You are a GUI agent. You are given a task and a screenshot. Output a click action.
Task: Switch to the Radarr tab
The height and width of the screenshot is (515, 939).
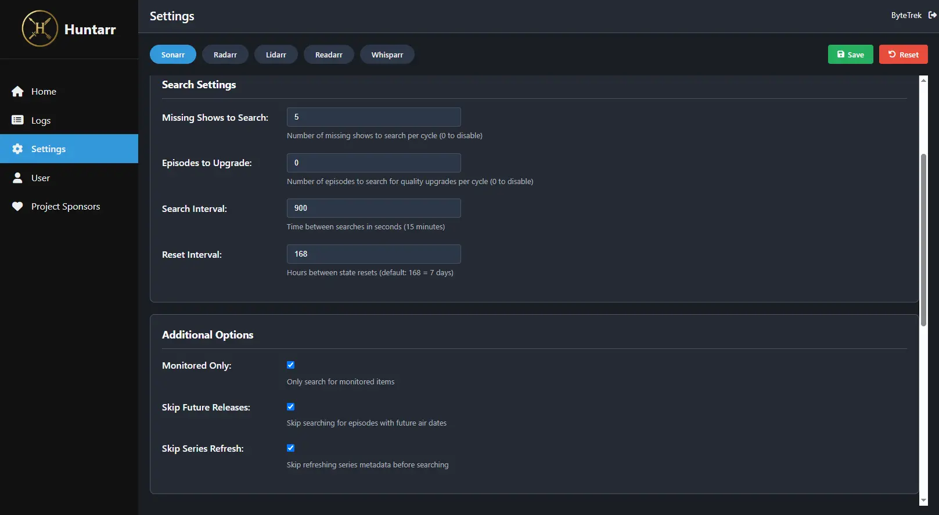pos(225,55)
